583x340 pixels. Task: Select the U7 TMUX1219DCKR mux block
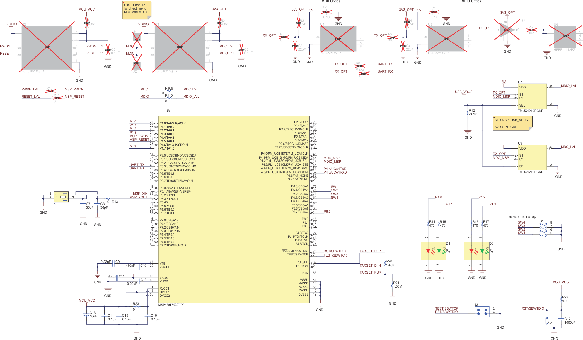point(532,96)
